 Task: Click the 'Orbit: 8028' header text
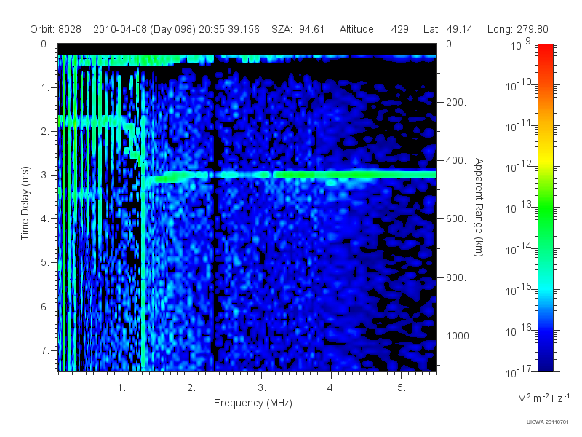(56, 29)
